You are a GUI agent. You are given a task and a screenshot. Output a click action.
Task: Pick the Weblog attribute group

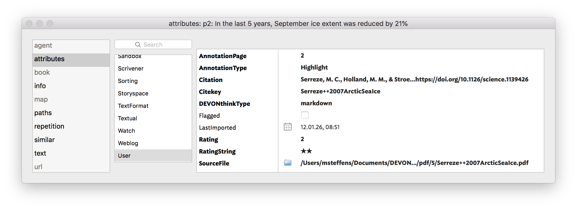(128, 143)
